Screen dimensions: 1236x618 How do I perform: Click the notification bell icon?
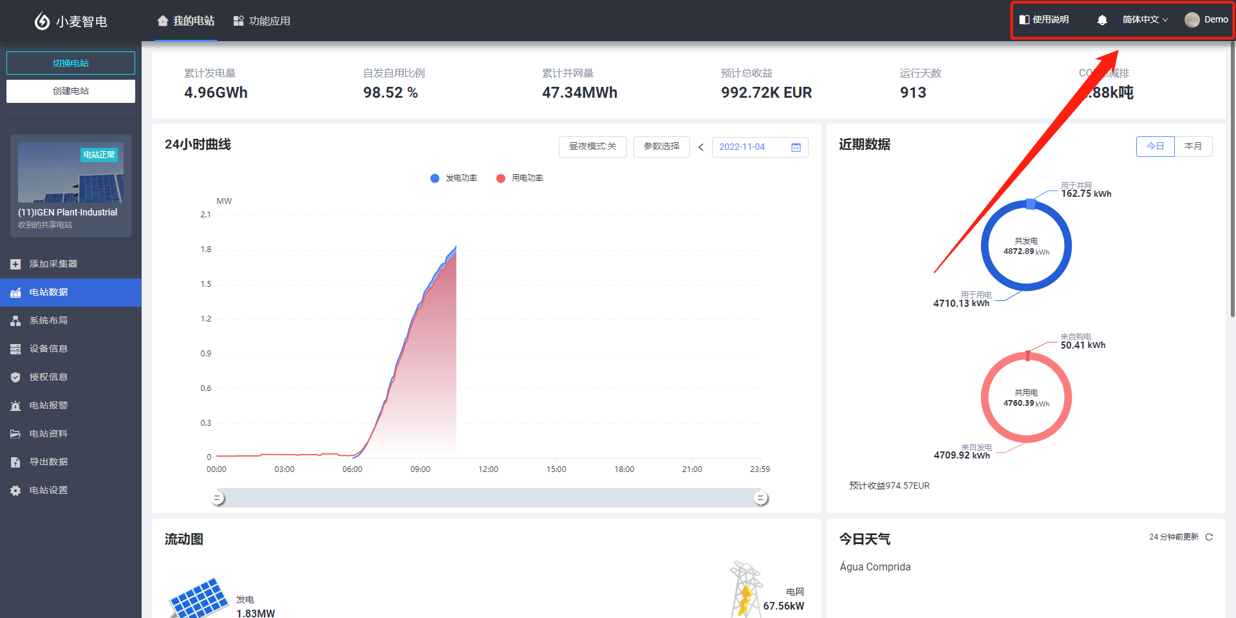1102,20
